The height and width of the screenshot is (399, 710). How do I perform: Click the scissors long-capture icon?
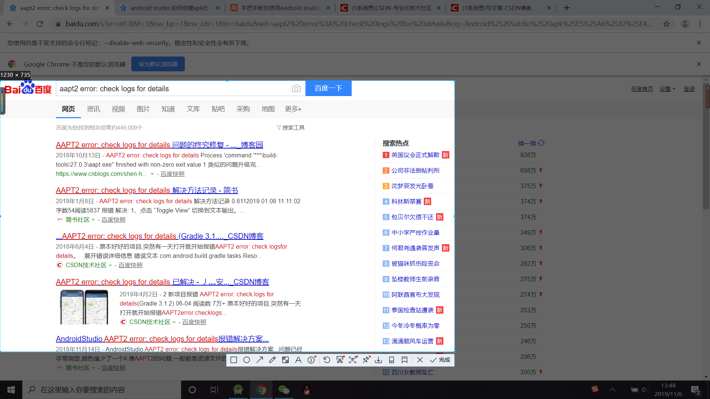(x=340, y=360)
